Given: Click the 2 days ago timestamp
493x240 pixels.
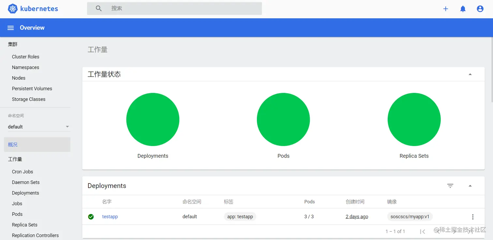Looking at the screenshot, I should pyautogui.click(x=357, y=217).
